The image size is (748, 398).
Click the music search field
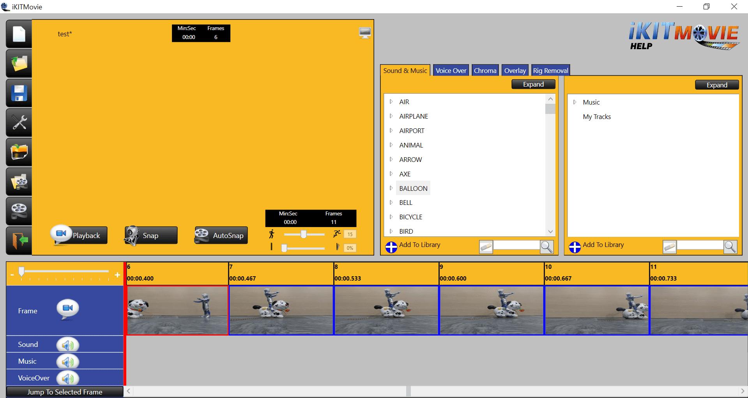tap(700, 245)
